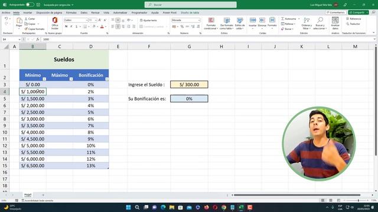Switch to the Insertar tab
Image resolution: width=378 pixels, height=212 pixels.
(x=28, y=12)
